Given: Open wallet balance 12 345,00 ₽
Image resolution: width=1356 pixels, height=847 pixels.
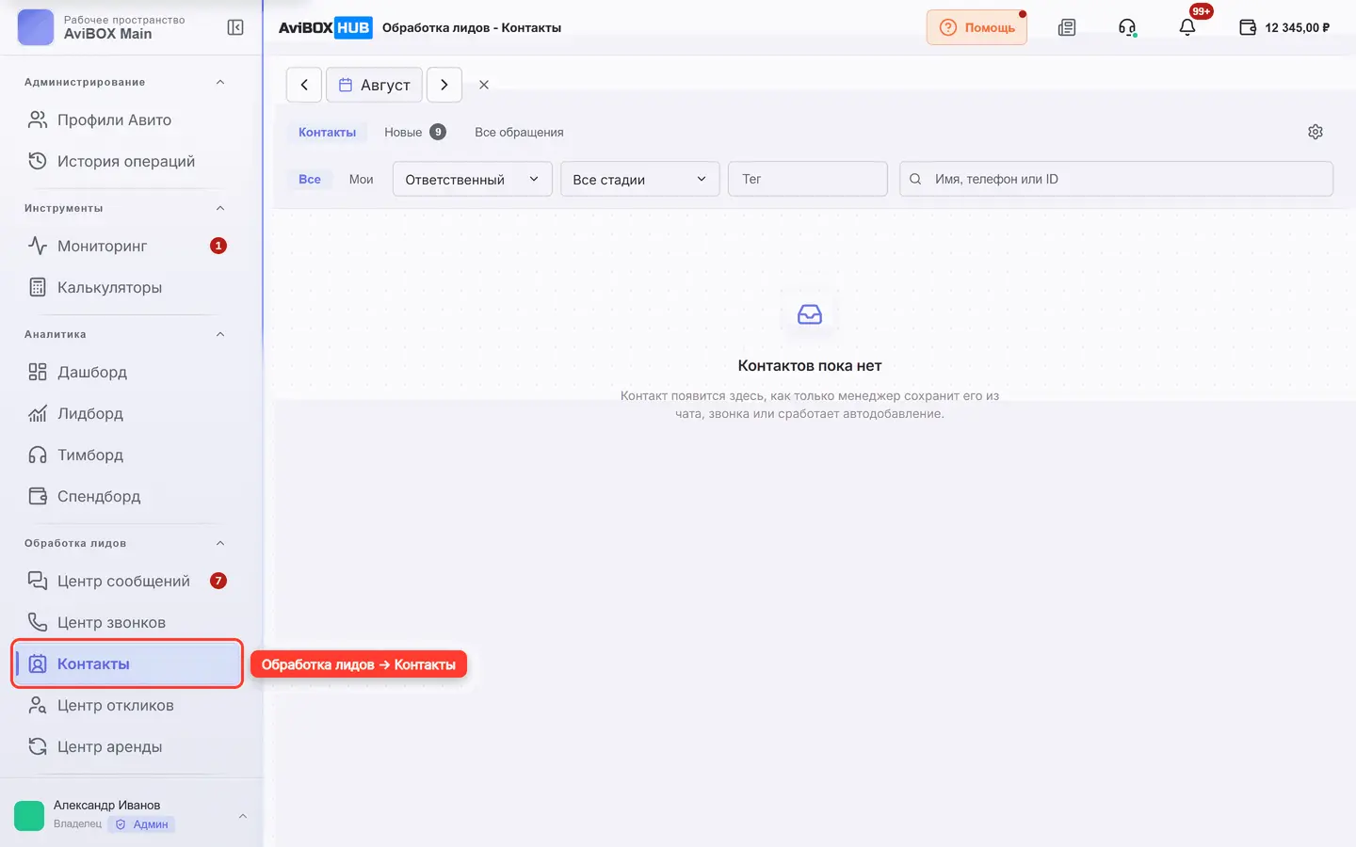Looking at the screenshot, I should point(1284,27).
